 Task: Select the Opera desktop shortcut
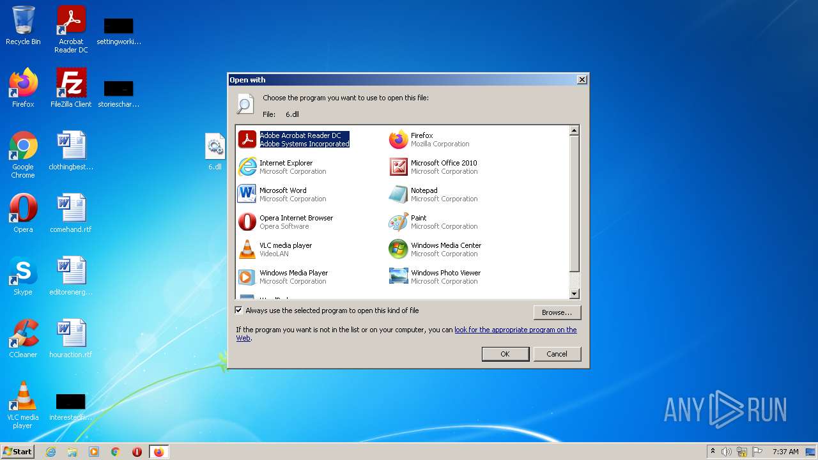(23, 213)
